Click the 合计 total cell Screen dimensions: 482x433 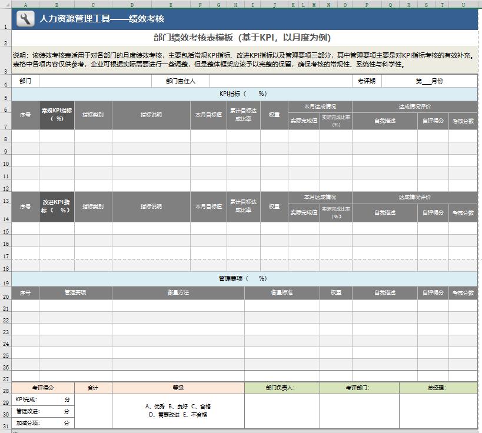click(x=94, y=387)
